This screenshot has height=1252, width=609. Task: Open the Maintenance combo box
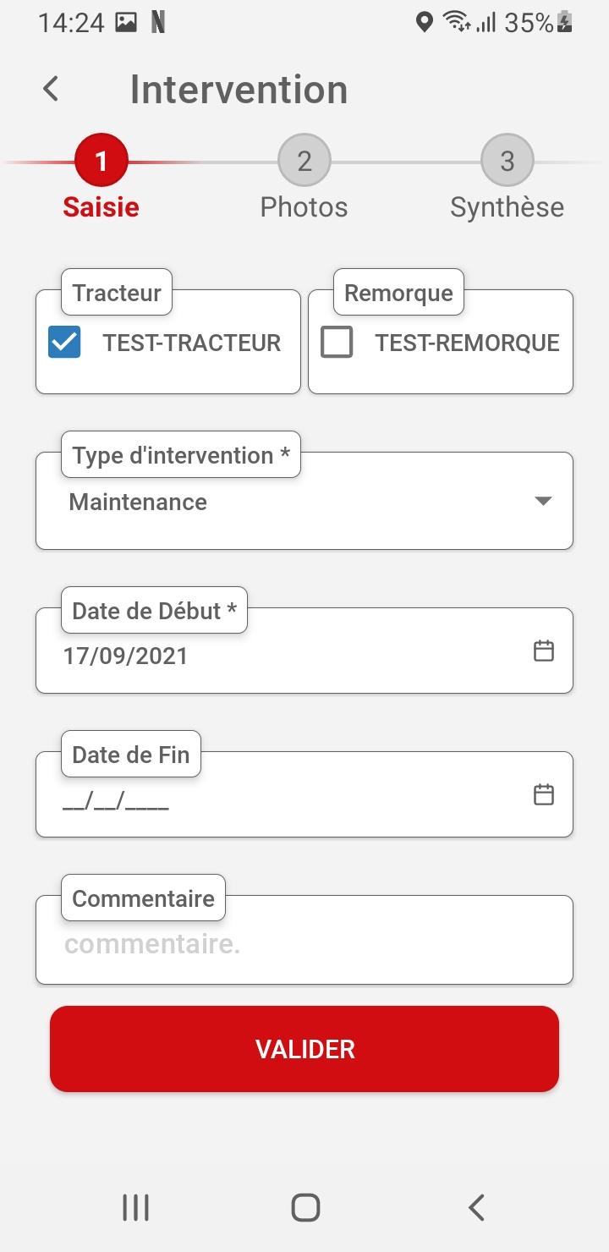(x=304, y=501)
